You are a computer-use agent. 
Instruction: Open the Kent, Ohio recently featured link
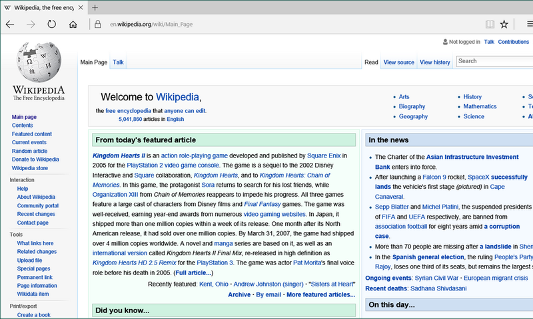(213, 284)
